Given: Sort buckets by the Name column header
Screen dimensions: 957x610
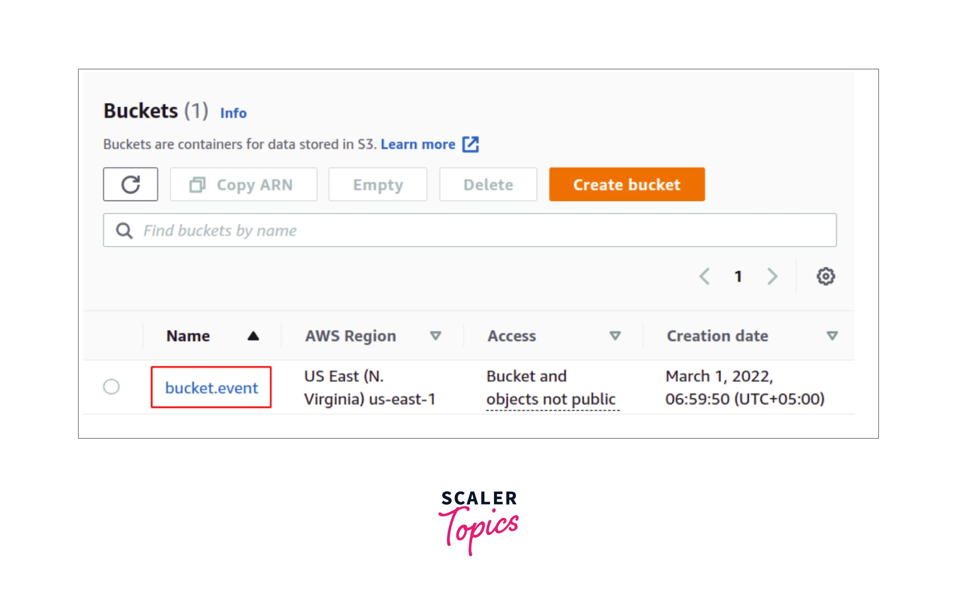Looking at the screenshot, I should (x=188, y=336).
